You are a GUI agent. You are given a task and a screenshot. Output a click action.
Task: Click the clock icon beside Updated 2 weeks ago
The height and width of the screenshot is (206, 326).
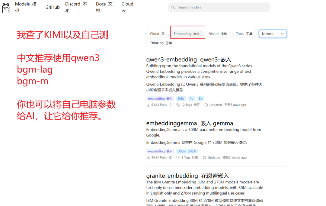coord(205,158)
